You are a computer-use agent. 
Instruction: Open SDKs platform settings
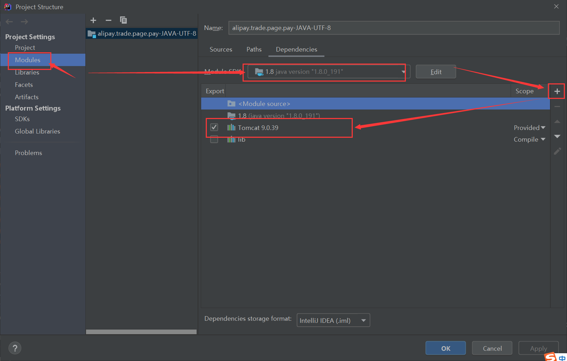click(22, 119)
